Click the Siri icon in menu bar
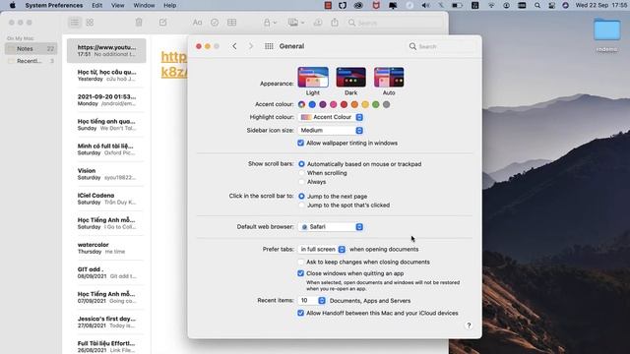The height and width of the screenshot is (354, 630). [565, 5]
